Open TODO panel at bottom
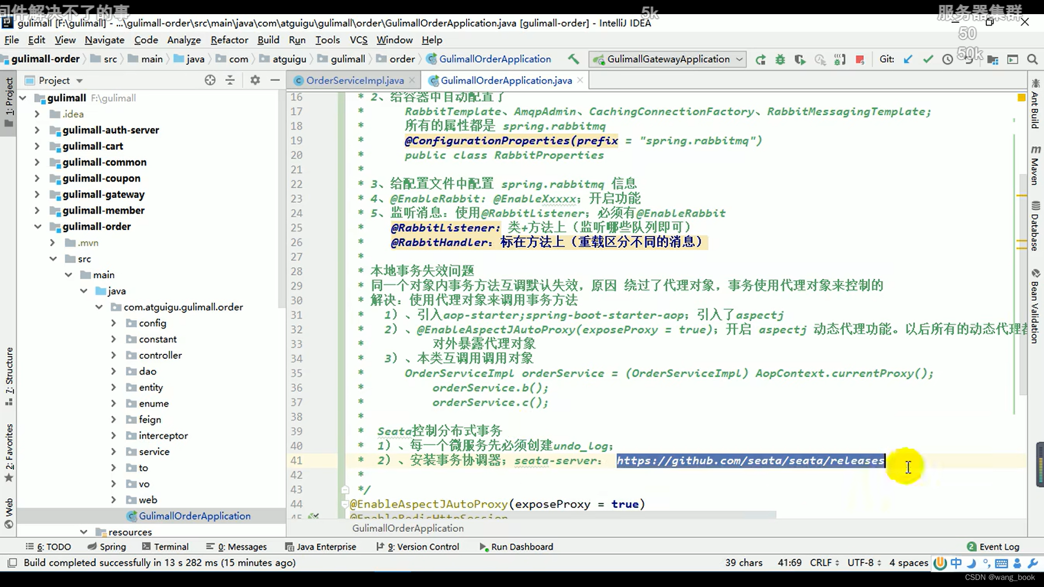This screenshot has width=1044, height=587. tap(50, 546)
